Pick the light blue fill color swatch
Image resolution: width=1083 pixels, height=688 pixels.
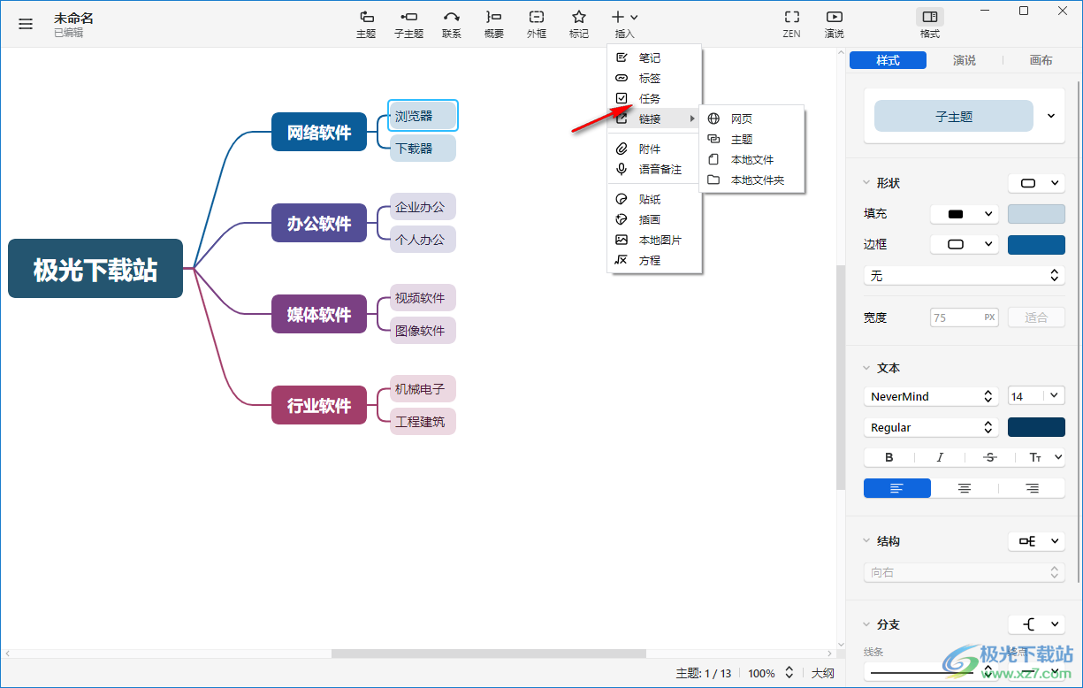(1036, 214)
